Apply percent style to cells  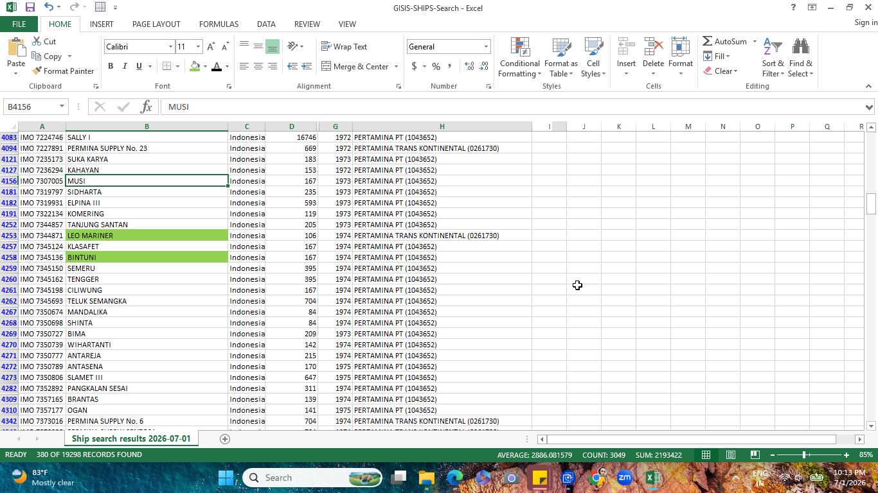(x=436, y=66)
